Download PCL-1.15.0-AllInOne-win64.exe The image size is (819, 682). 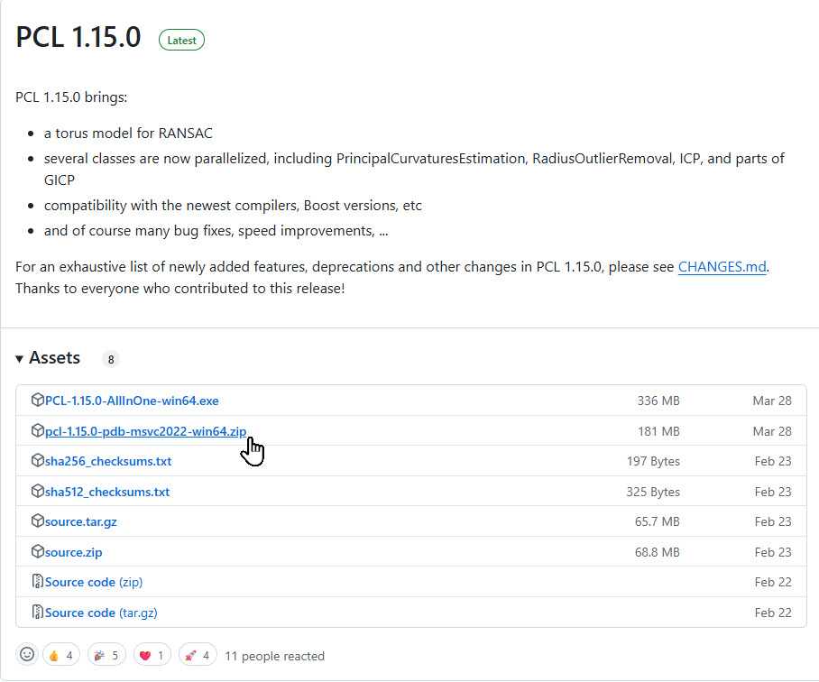click(x=131, y=401)
